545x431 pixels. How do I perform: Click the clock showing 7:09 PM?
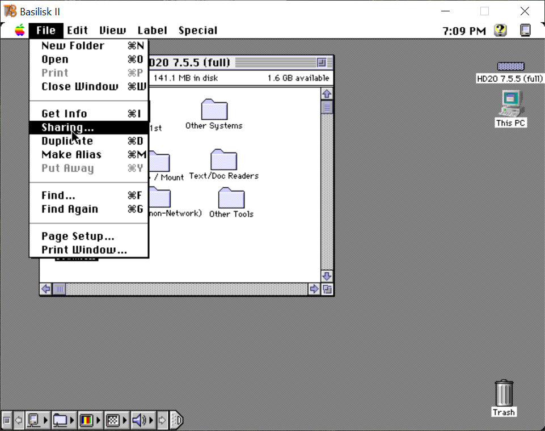(x=464, y=31)
